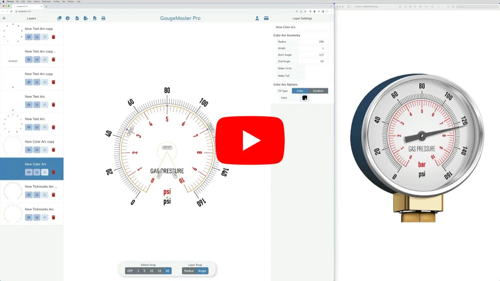Click the export file toolbar icon
Screen dimensions: 500x281
86,19
